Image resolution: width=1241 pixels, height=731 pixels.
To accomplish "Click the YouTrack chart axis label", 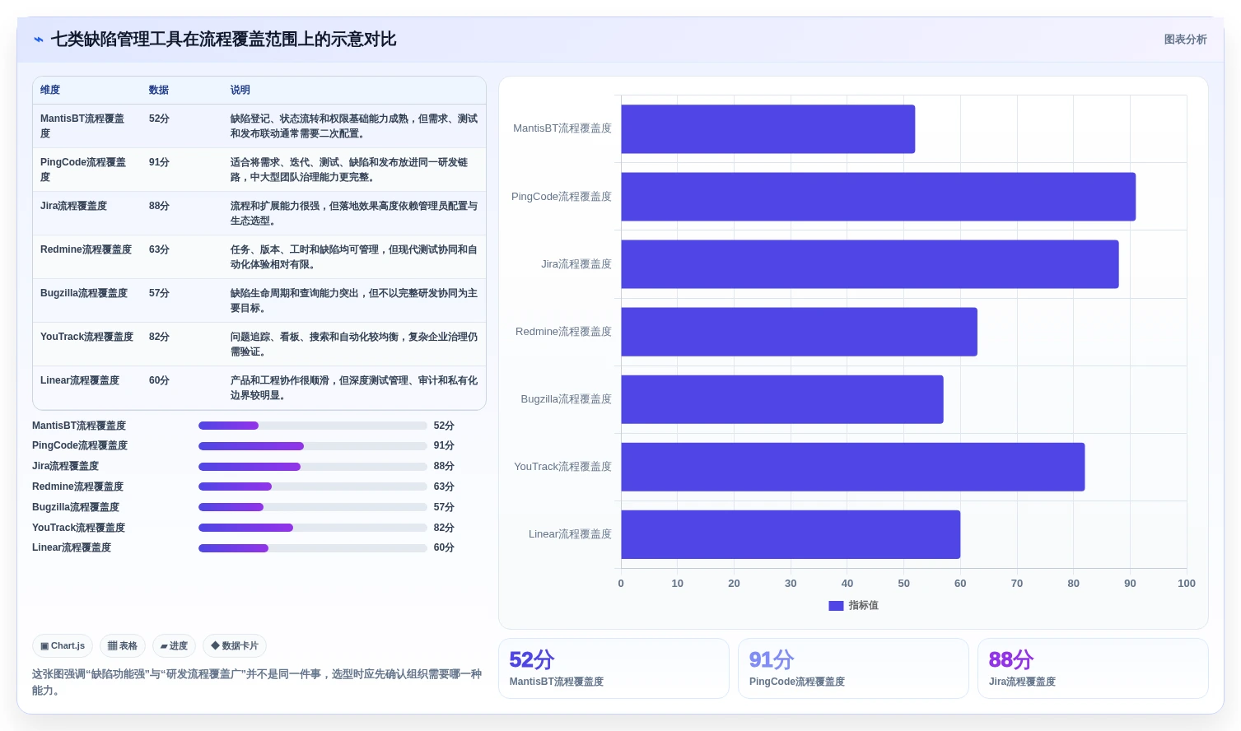I will pos(562,467).
